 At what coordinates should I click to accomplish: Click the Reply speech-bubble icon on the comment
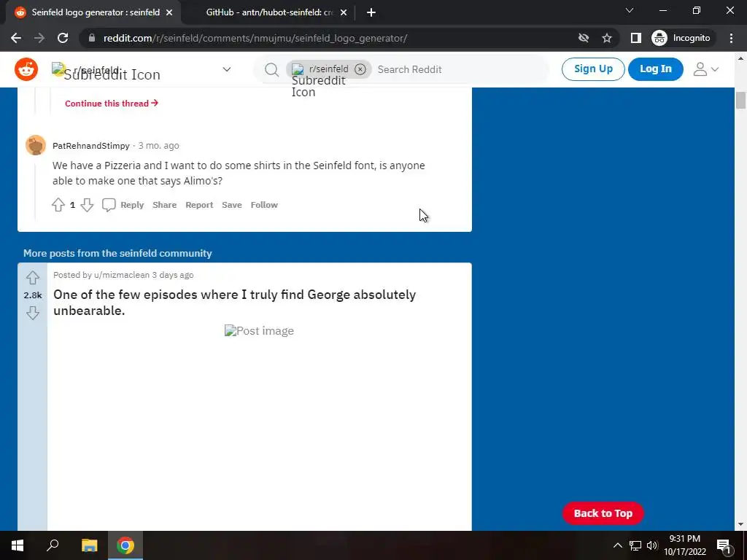[x=109, y=205]
